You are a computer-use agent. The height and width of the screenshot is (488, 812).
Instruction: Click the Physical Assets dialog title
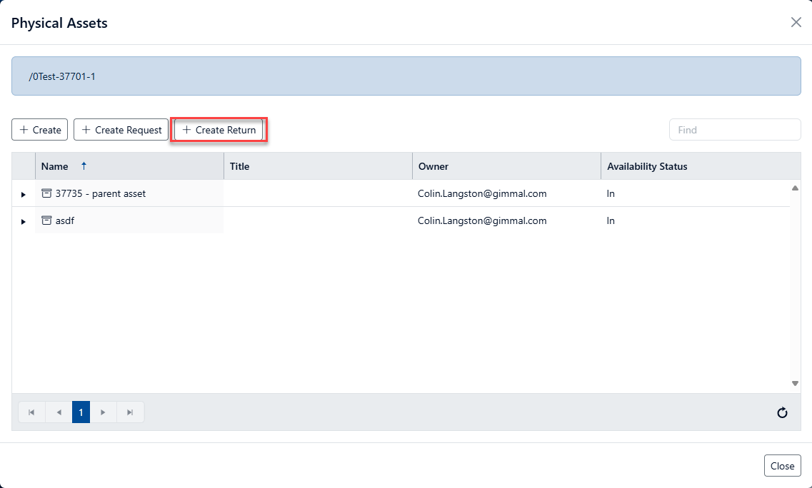(x=59, y=23)
